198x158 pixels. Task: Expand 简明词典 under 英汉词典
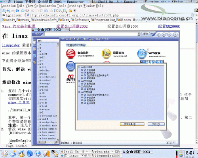click(82, 78)
